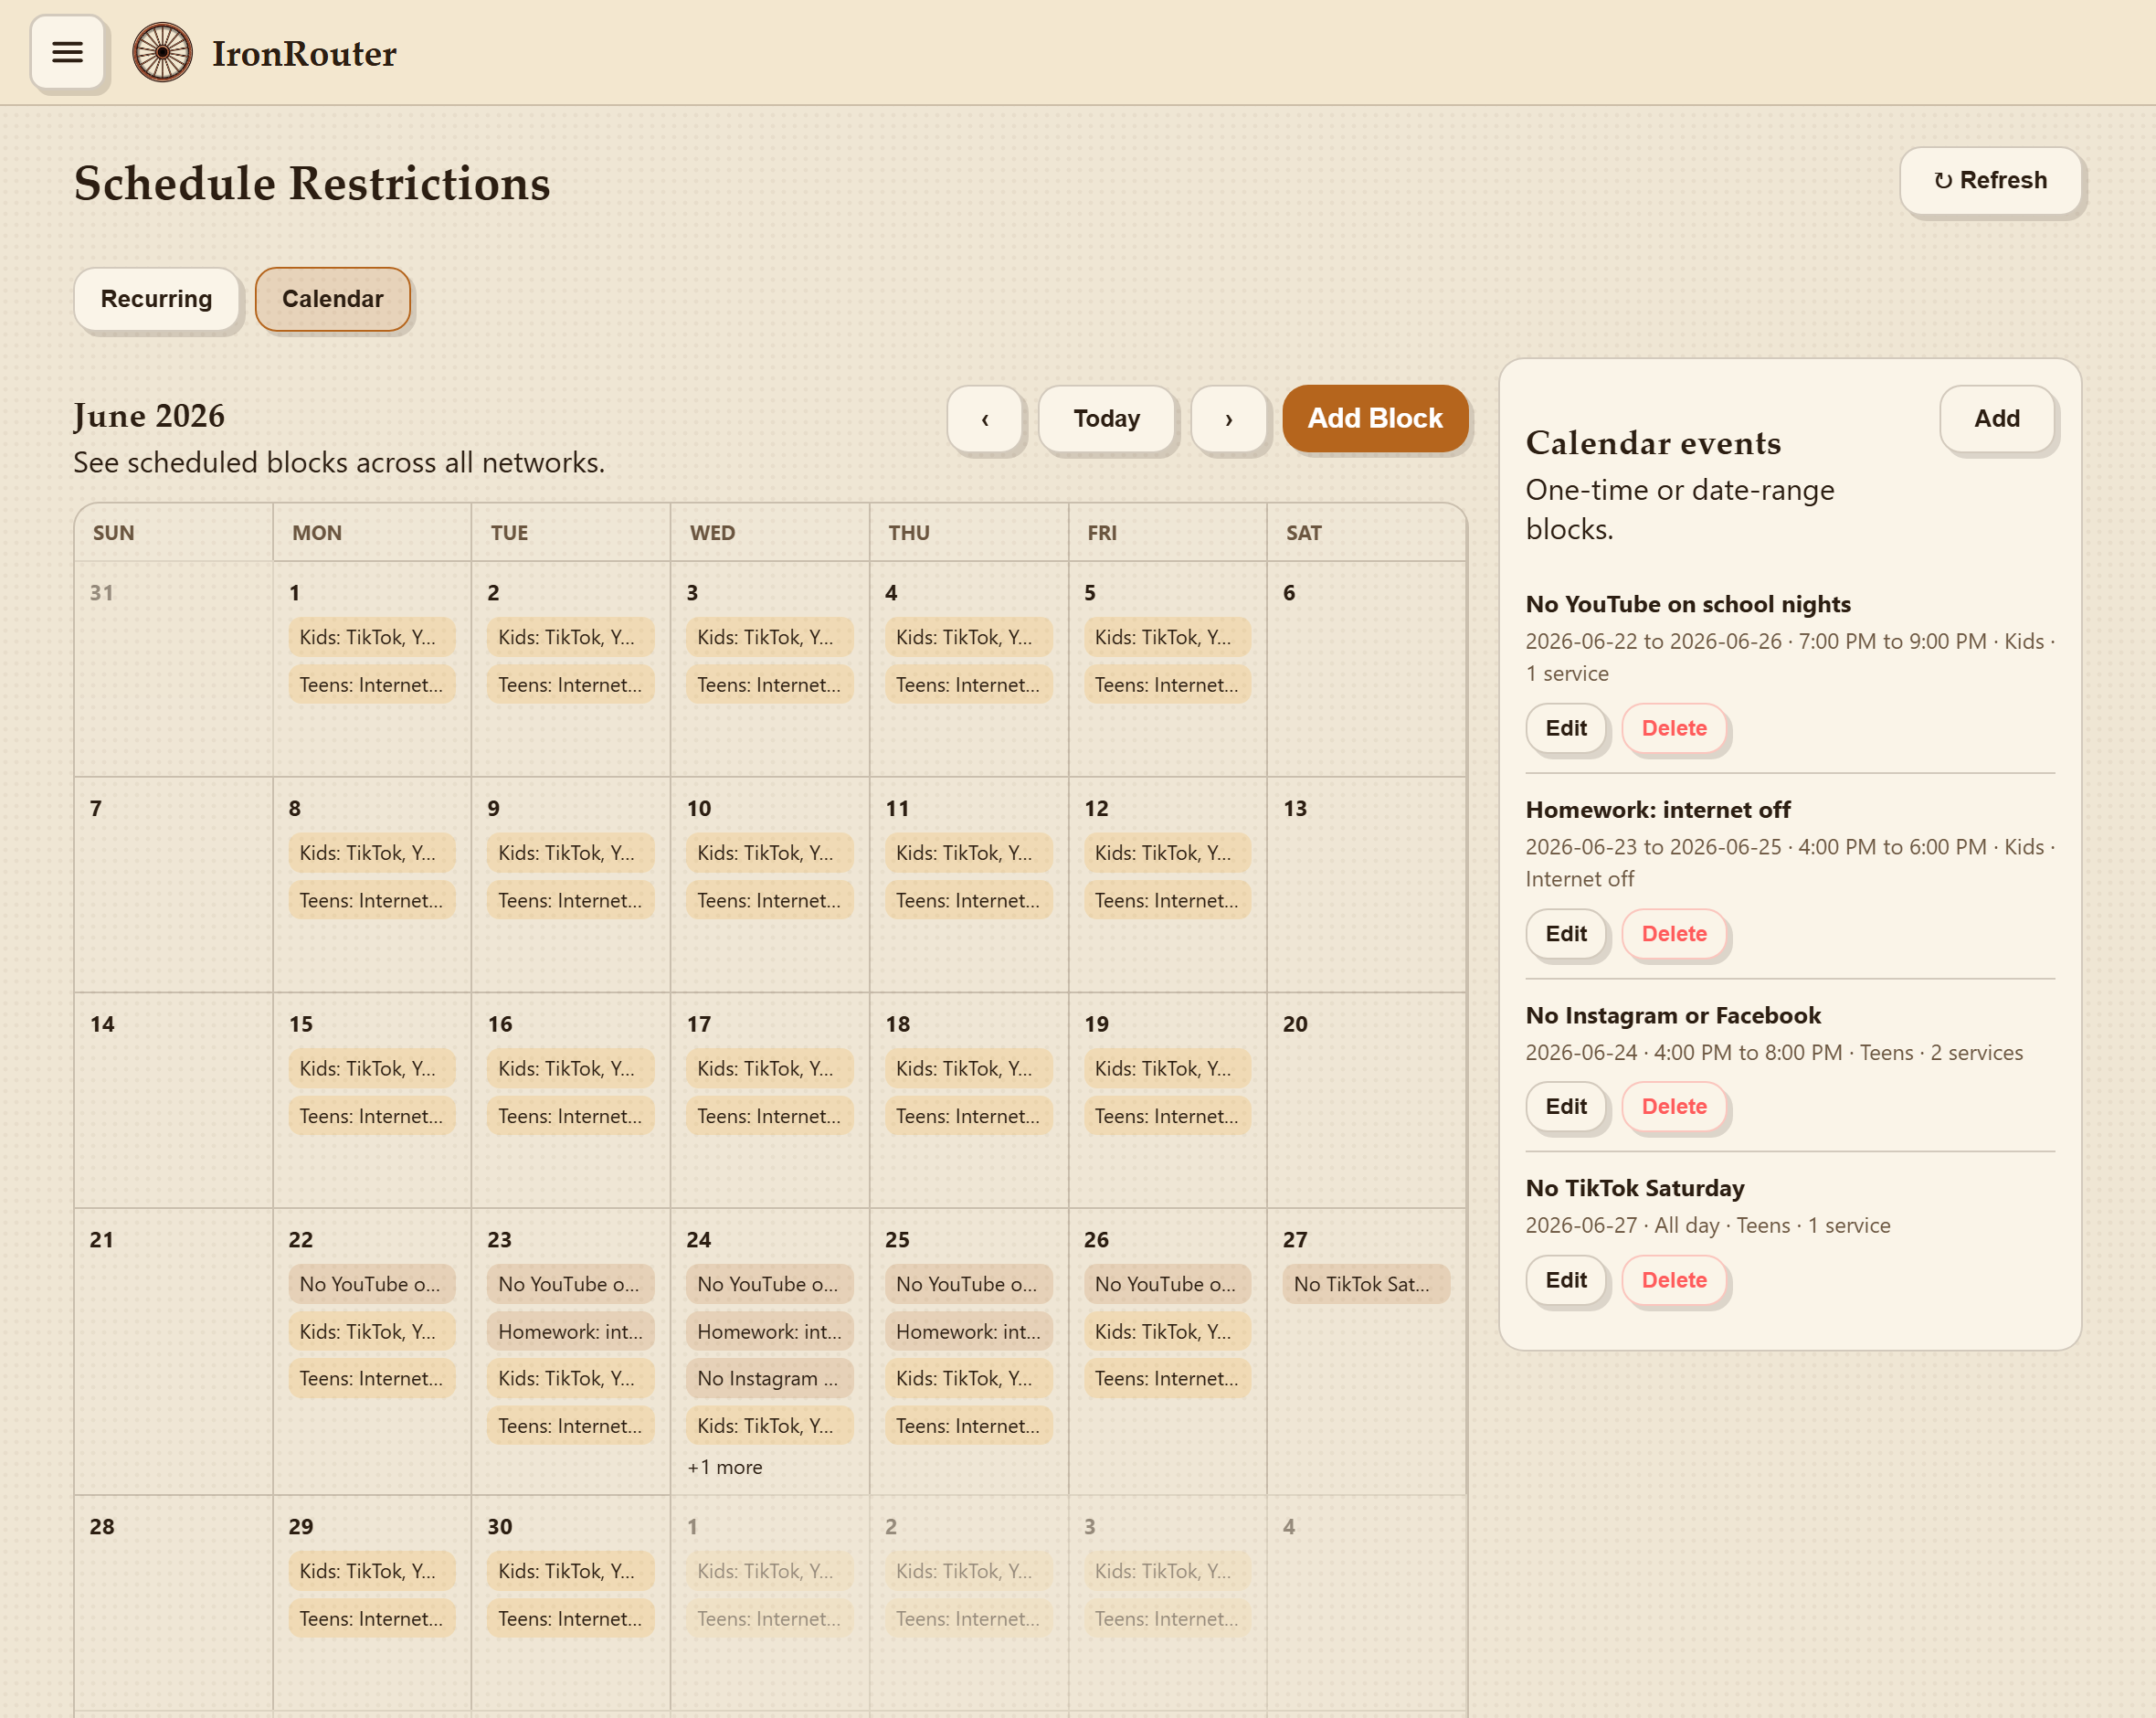This screenshot has height=1718, width=2156.
Task: Select day 7 cell in calendar
Action: pos(174,885)
